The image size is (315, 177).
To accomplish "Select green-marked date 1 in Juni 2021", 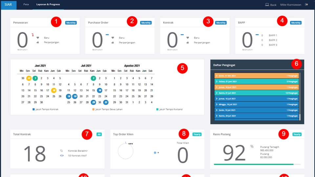I will pyautogui.click(x=35, y=78).
